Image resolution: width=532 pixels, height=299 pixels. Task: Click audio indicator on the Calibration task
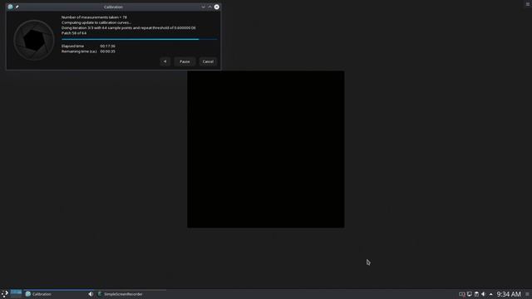[x=91, y=294]
